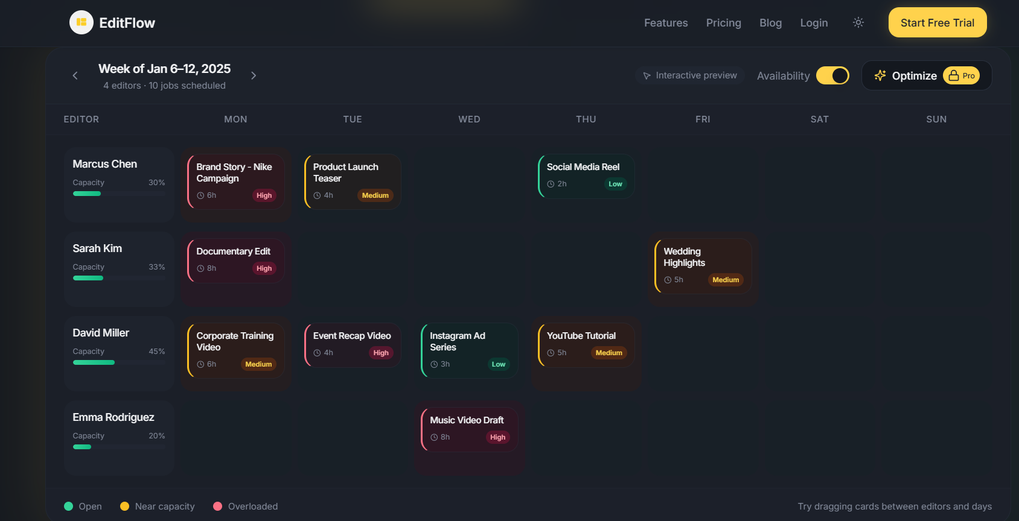Click clock icon on Music Video Draft
The width and height of the screenshot is (1019, 521).
tap(434, 437)
